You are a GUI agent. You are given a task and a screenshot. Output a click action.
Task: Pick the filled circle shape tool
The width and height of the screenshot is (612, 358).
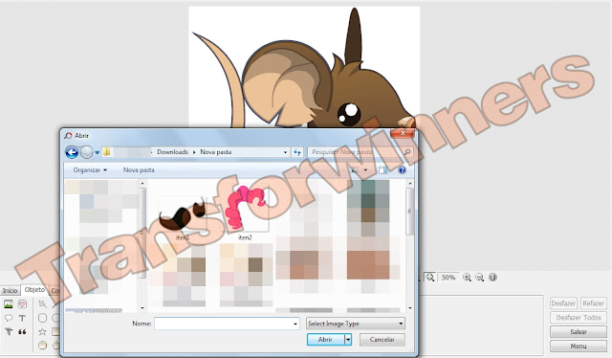(42, 345)
